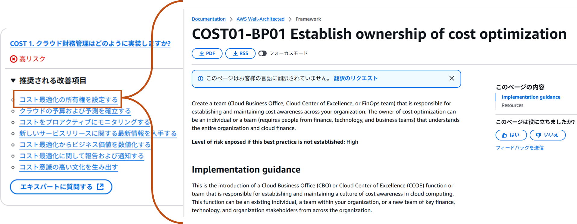Open the フィードバックを送信 link
Screen dimensions: 577x224
(519, 148)
